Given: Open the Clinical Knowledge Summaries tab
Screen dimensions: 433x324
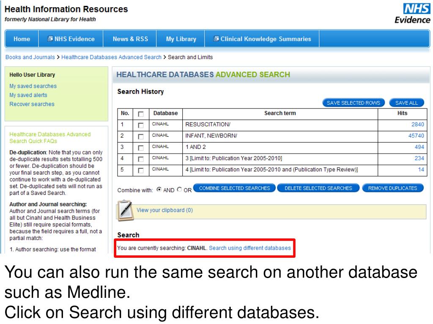Looking at the screenshot, I should click(262, 39).
